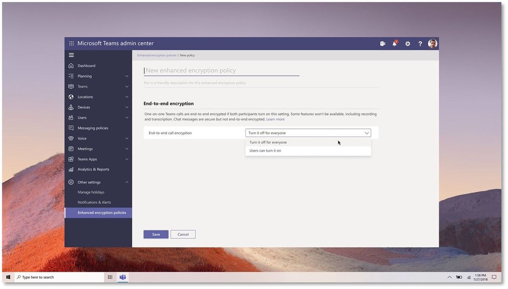Click the policy description field

tap(261, 83)
